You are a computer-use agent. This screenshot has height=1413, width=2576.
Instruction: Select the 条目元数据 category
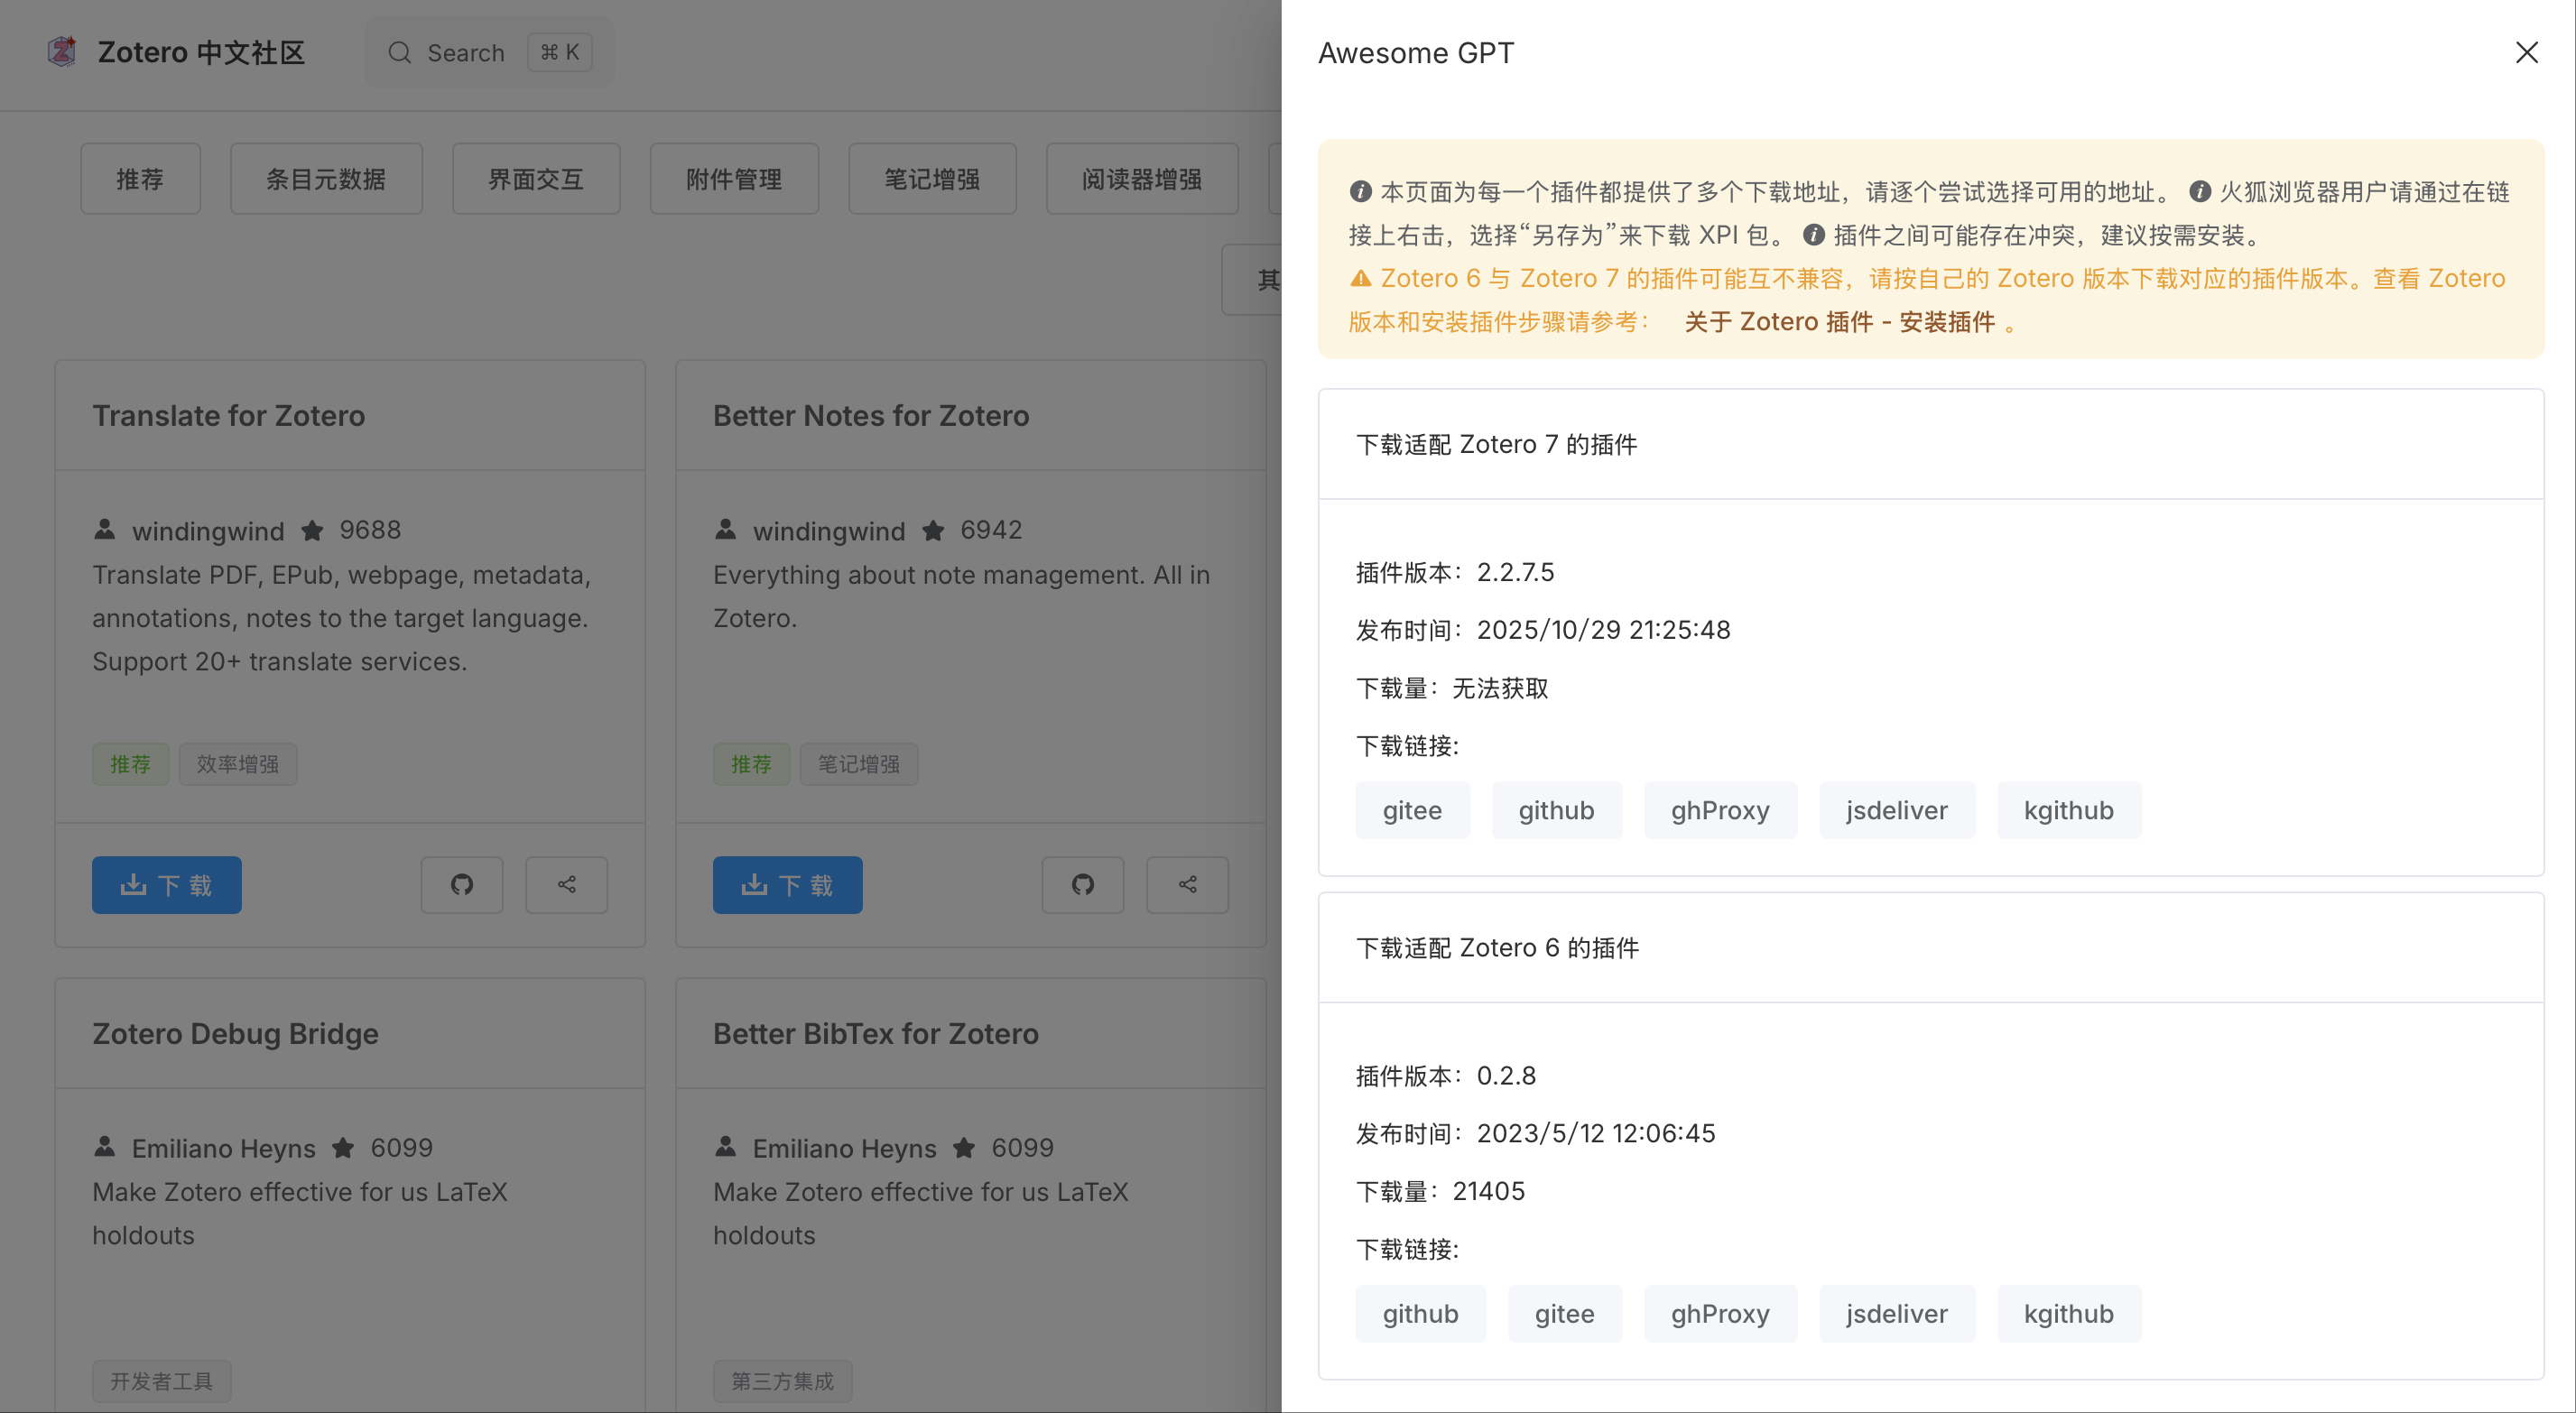326,178
